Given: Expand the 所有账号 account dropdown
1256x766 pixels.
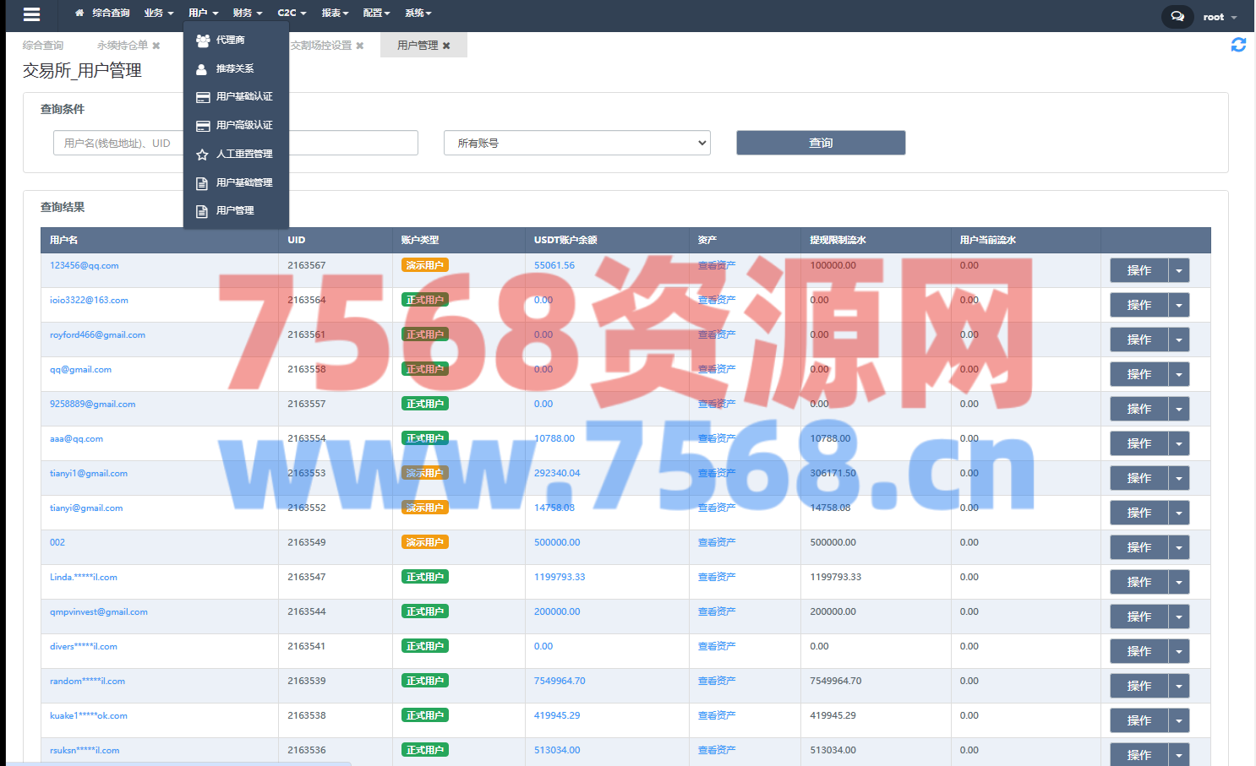Looking at the screenshot, I should [576, 143].
